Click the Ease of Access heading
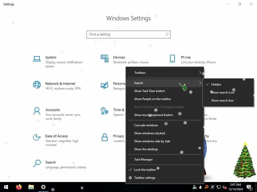 (56, 136)
